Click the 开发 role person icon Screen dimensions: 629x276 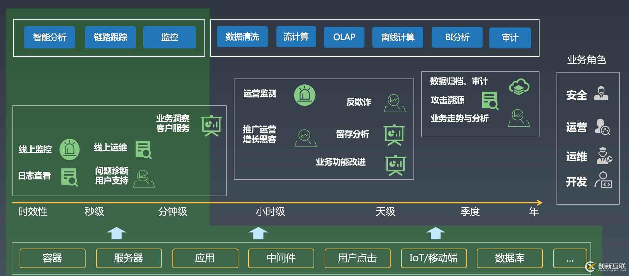tap(603, 180)
